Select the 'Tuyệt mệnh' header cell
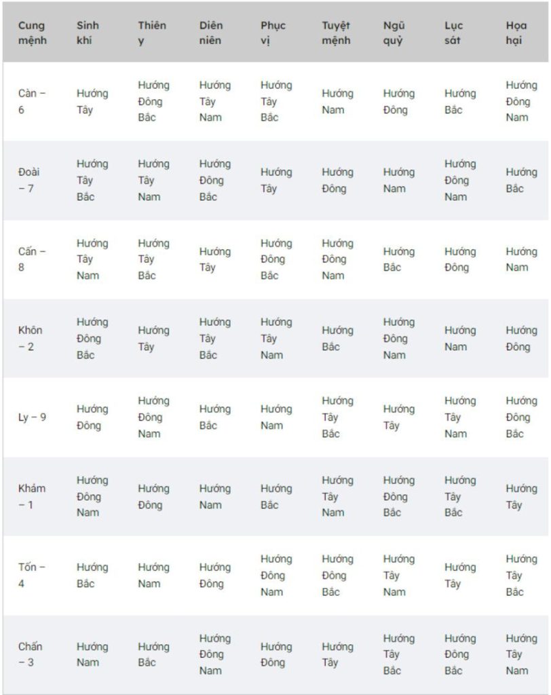 coord(336,33)
